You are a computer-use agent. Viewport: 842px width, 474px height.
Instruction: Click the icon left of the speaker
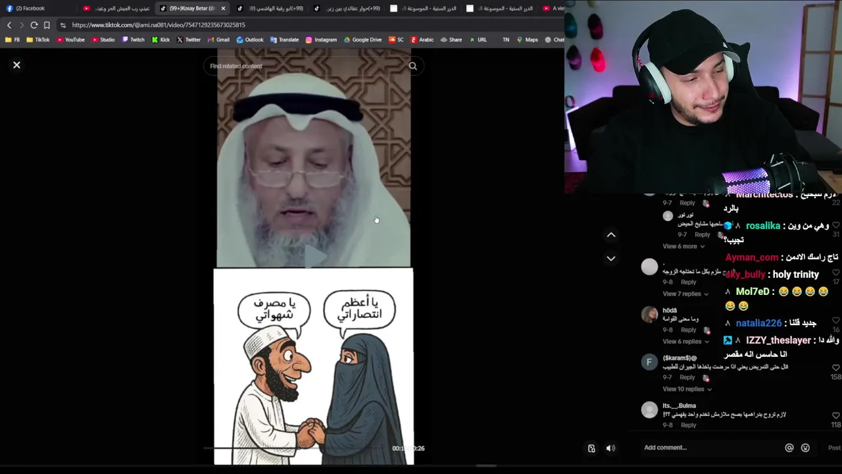(x=591, y=448)
